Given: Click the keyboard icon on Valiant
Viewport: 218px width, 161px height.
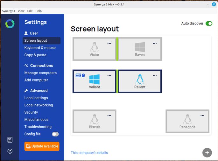Looking at the screenshot, I should [78, 75].
